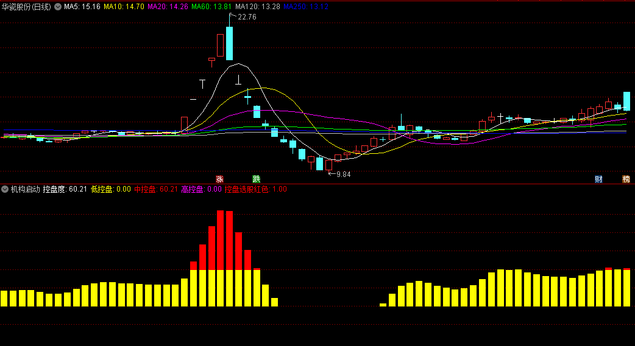The image size is (635, 346).
Task: Select the MA5: 15.16 label
Action: point(82,7)
